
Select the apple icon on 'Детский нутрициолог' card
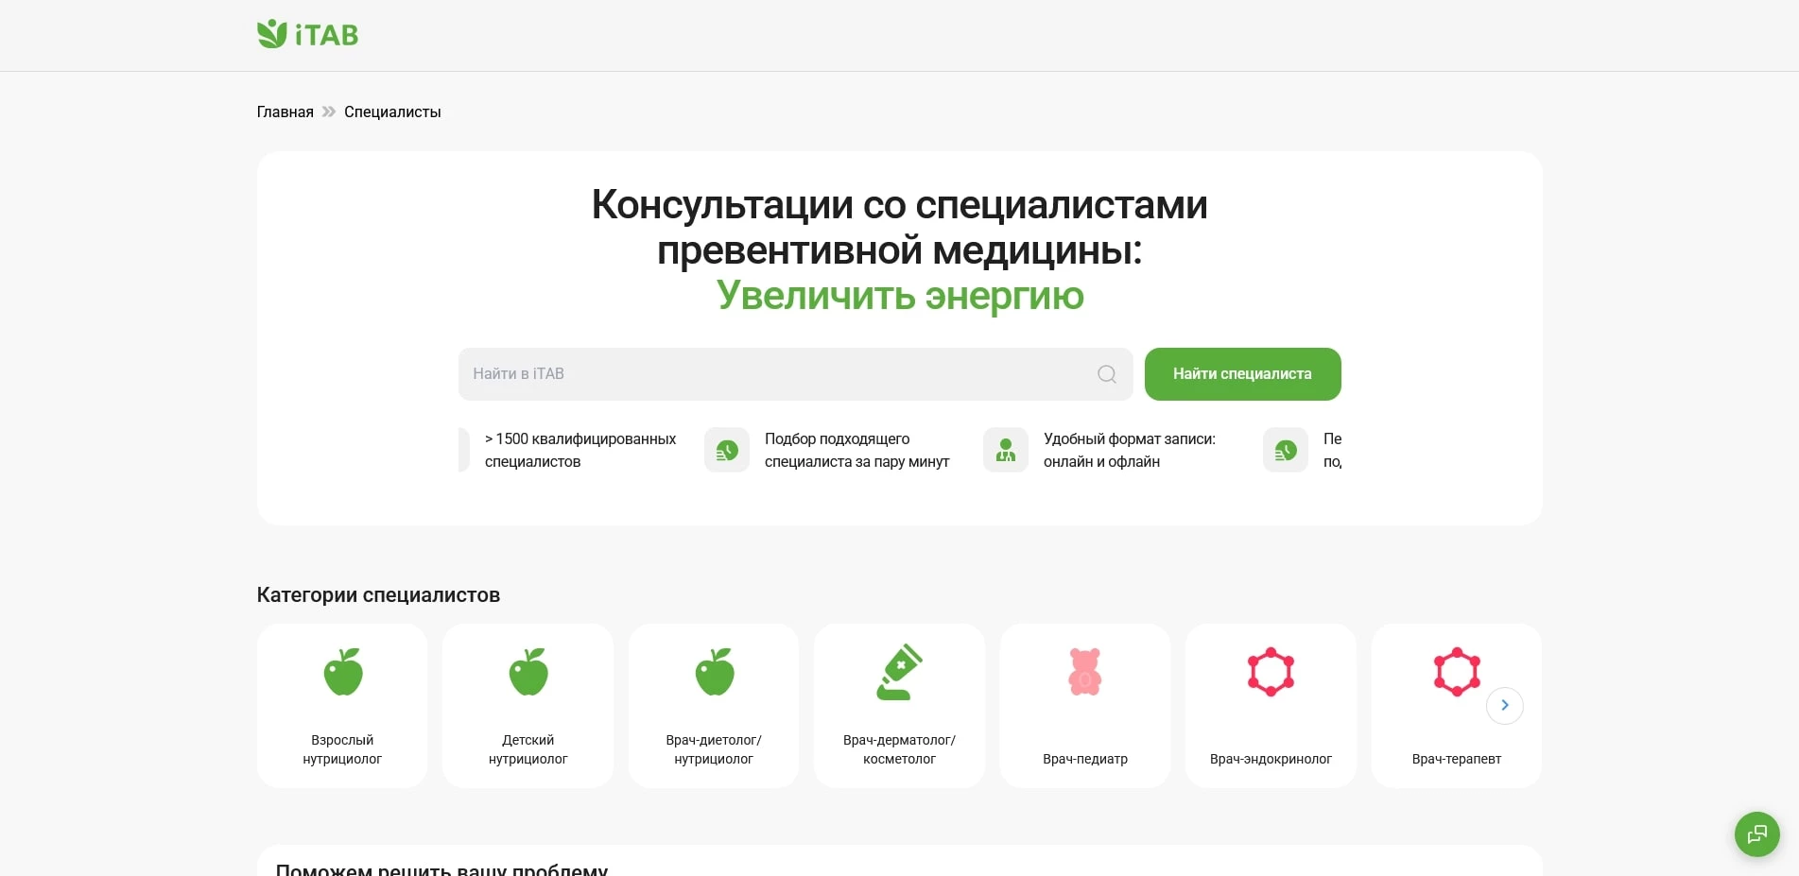coord(528,672)
